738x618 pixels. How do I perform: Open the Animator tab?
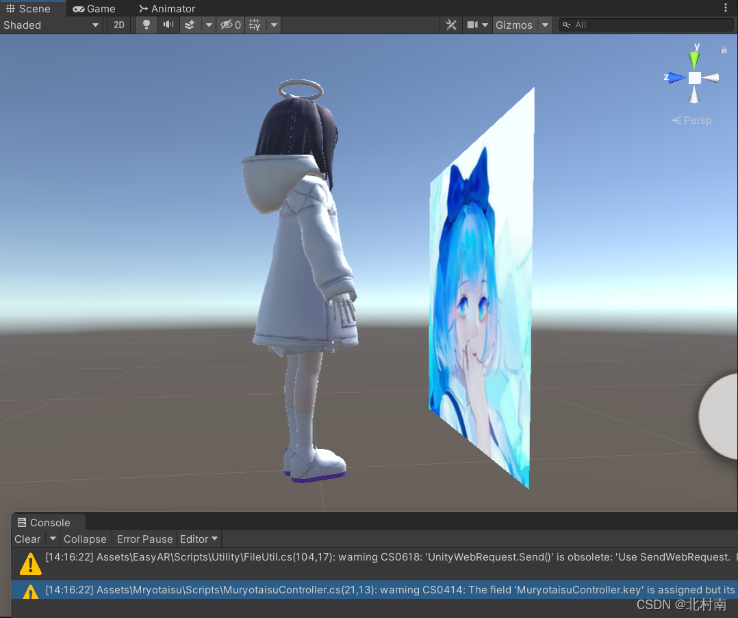[167, 8]
